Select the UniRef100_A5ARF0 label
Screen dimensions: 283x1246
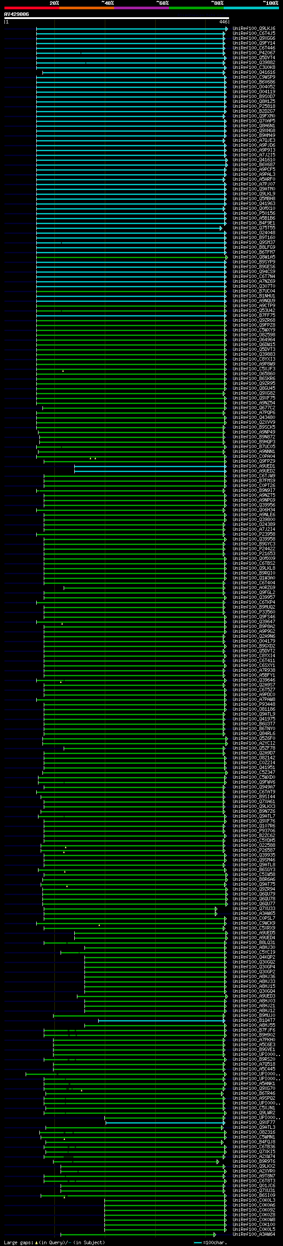[254, 179]
